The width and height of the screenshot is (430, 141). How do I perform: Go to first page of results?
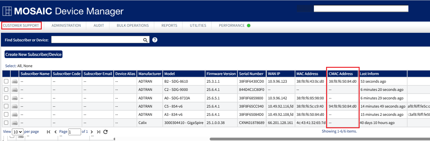pyautogui.click(x=48, y=132)
